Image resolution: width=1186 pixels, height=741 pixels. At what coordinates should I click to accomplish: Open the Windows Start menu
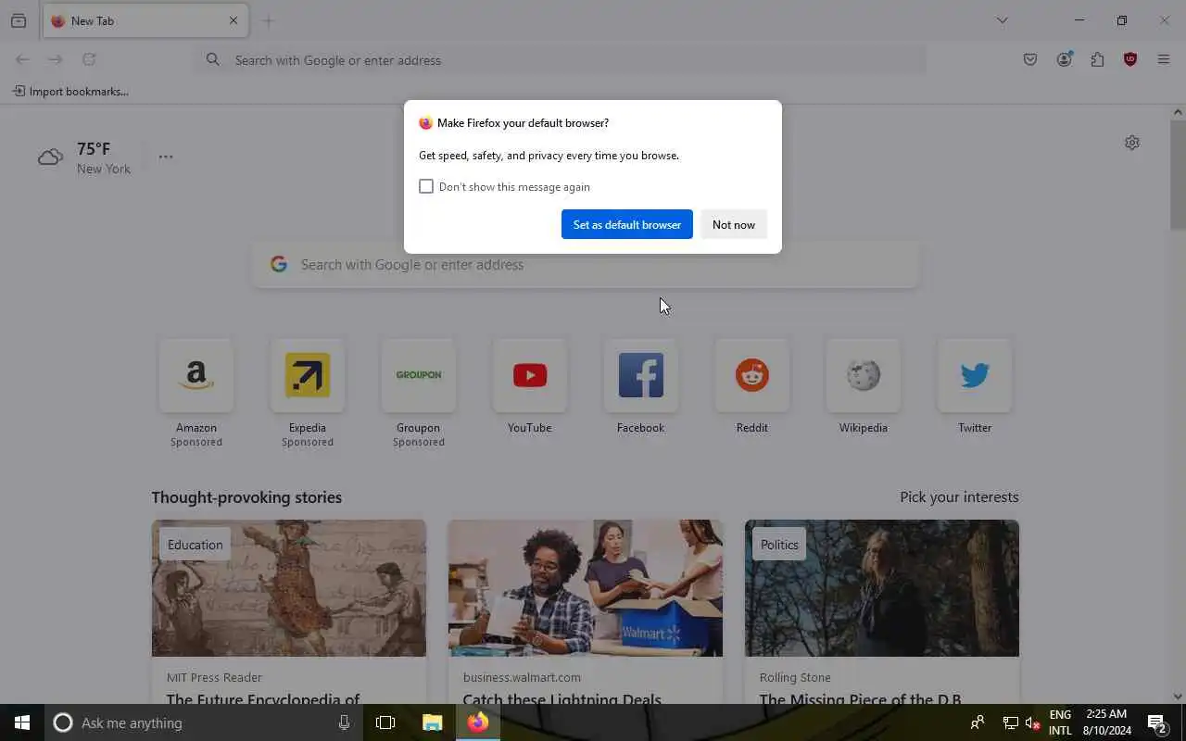point(22,722)
